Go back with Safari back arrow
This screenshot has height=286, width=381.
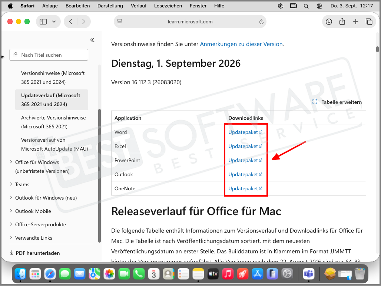[x=70, y=22]
